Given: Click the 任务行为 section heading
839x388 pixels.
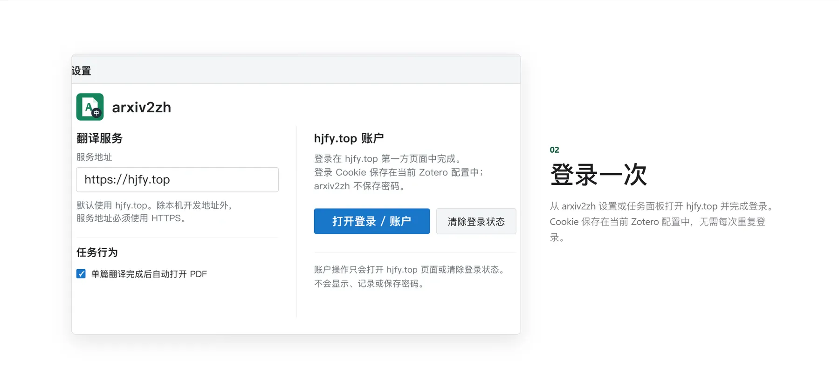Looking at the screenshot, I should 97,252.
